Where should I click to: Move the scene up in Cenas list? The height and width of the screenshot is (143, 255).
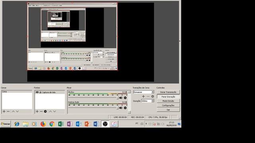[x=13, y=111]
